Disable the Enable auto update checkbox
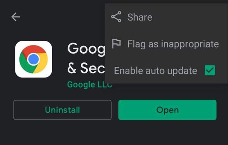 click(210, 71)
